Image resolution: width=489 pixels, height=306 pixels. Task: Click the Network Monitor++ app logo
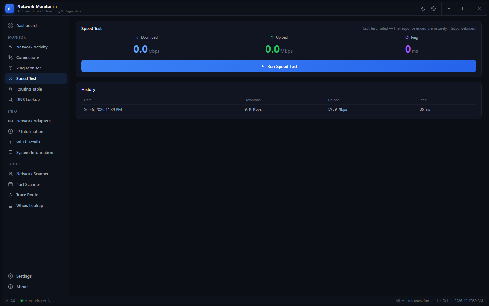point(10,9)
